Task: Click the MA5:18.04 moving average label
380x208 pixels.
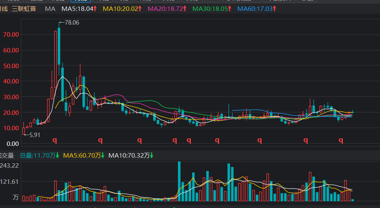Action: click(x=80, y=8)
